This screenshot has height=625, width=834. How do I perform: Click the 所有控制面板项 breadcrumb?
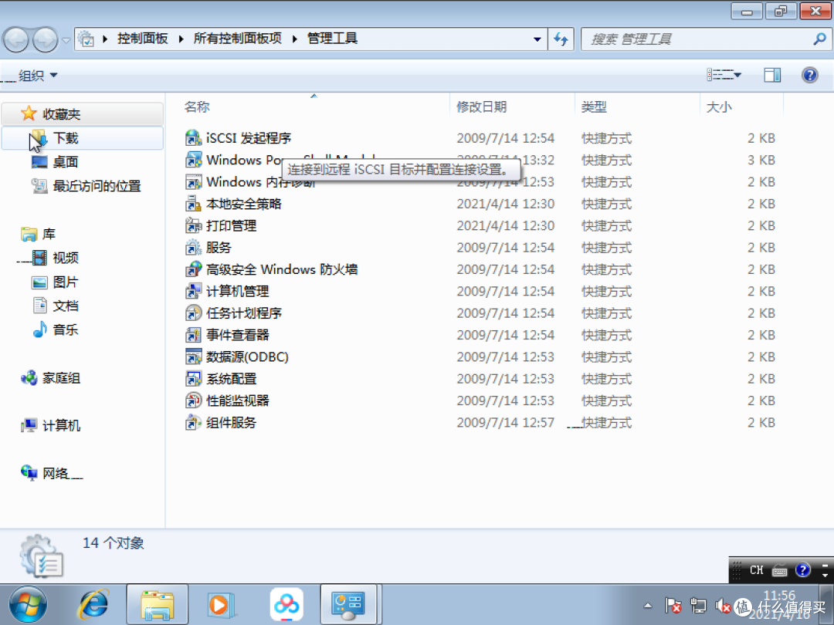237,39
